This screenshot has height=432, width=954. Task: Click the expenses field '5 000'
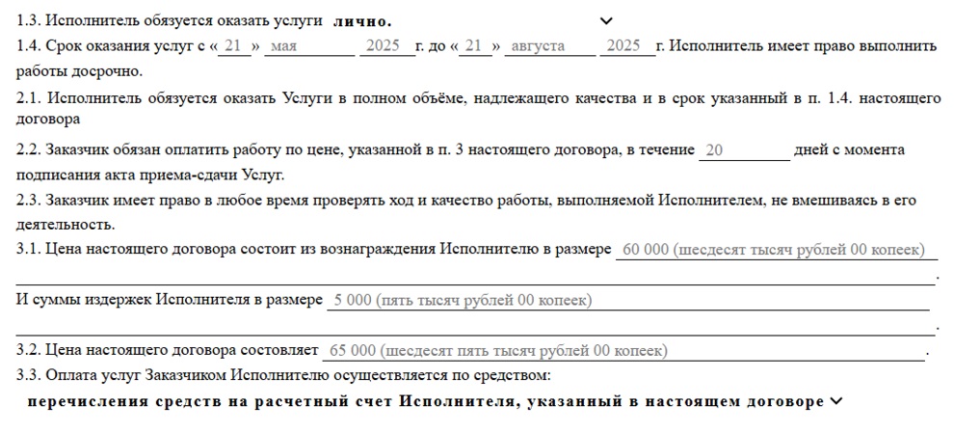click(628, 301)
